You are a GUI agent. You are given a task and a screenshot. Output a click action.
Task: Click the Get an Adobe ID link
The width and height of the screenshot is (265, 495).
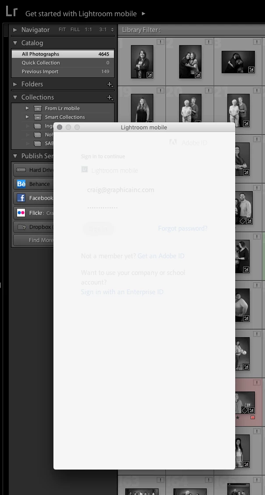(x=161, y=256)
